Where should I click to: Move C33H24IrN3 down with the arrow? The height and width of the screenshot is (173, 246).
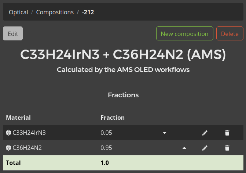coord(165,133)
